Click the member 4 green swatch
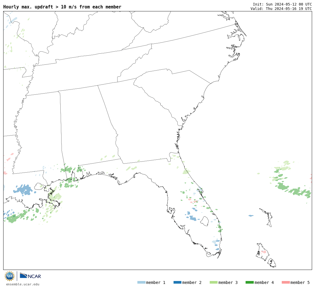 coord(249,282)
